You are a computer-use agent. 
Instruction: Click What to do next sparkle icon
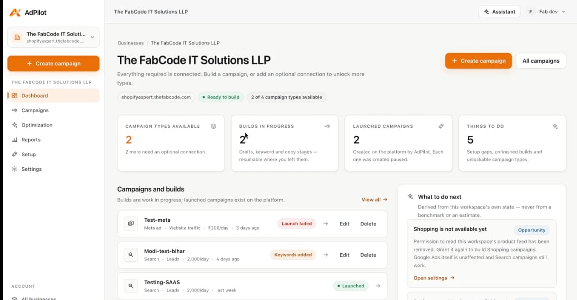click(x=410, y=197)
